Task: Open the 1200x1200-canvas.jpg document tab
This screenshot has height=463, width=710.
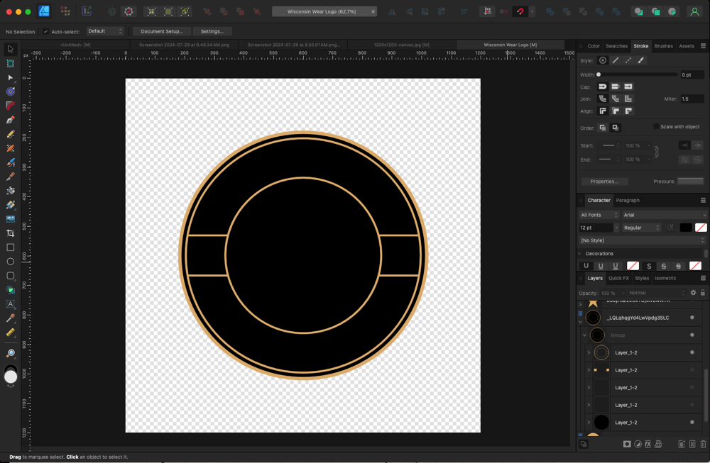Action: tap(400, 45)
